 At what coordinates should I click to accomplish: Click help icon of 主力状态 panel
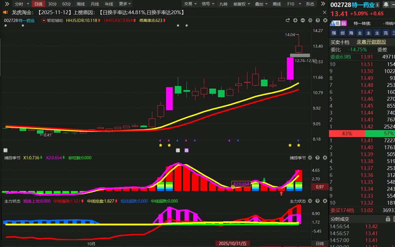[318, 201]
